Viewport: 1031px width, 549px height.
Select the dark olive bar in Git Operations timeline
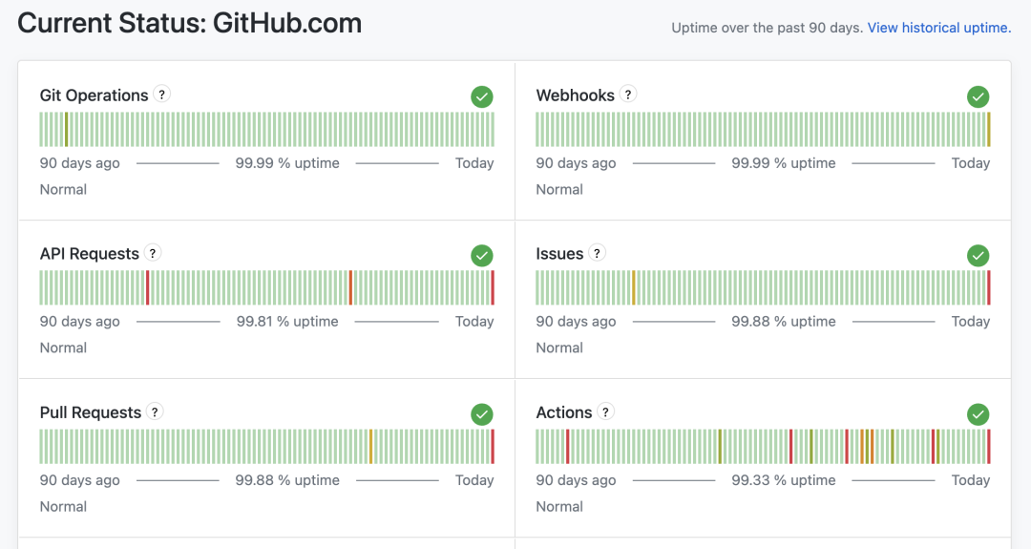click(x=67, y=130)
